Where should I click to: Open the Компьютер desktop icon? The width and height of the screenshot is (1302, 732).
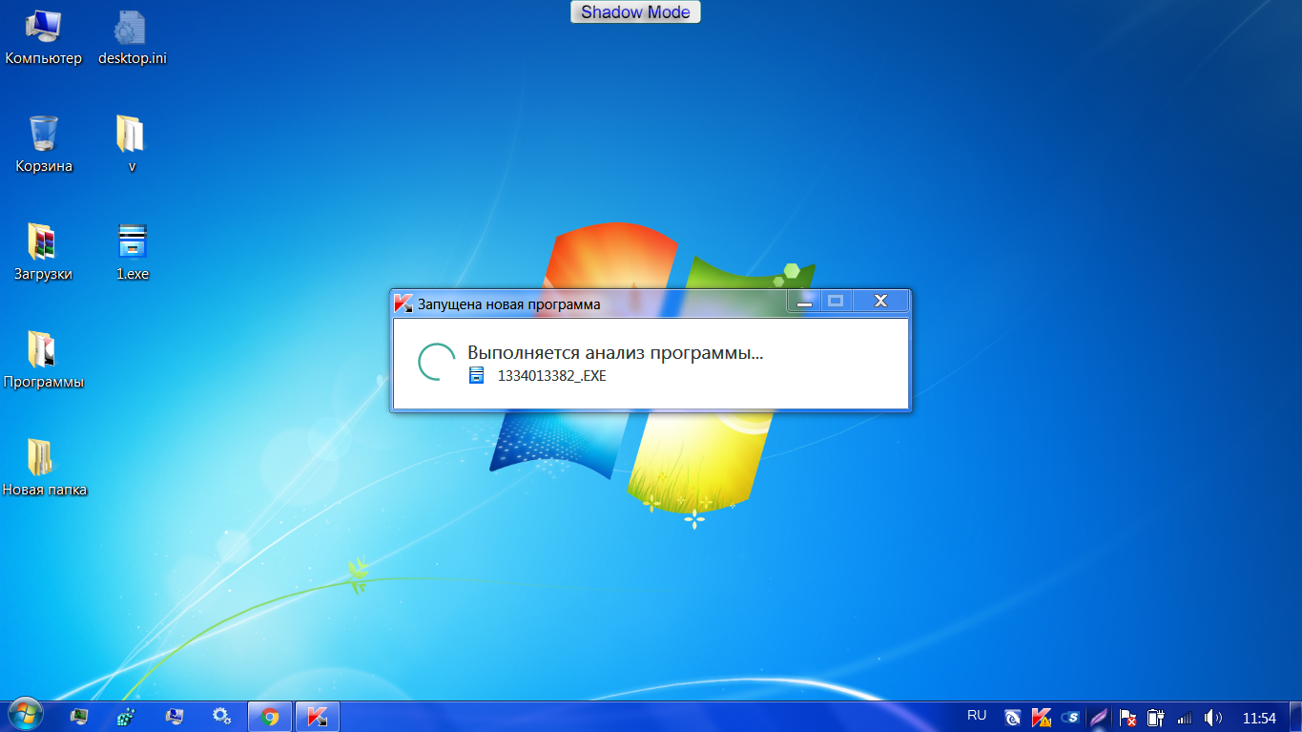(x=44, y=38)
